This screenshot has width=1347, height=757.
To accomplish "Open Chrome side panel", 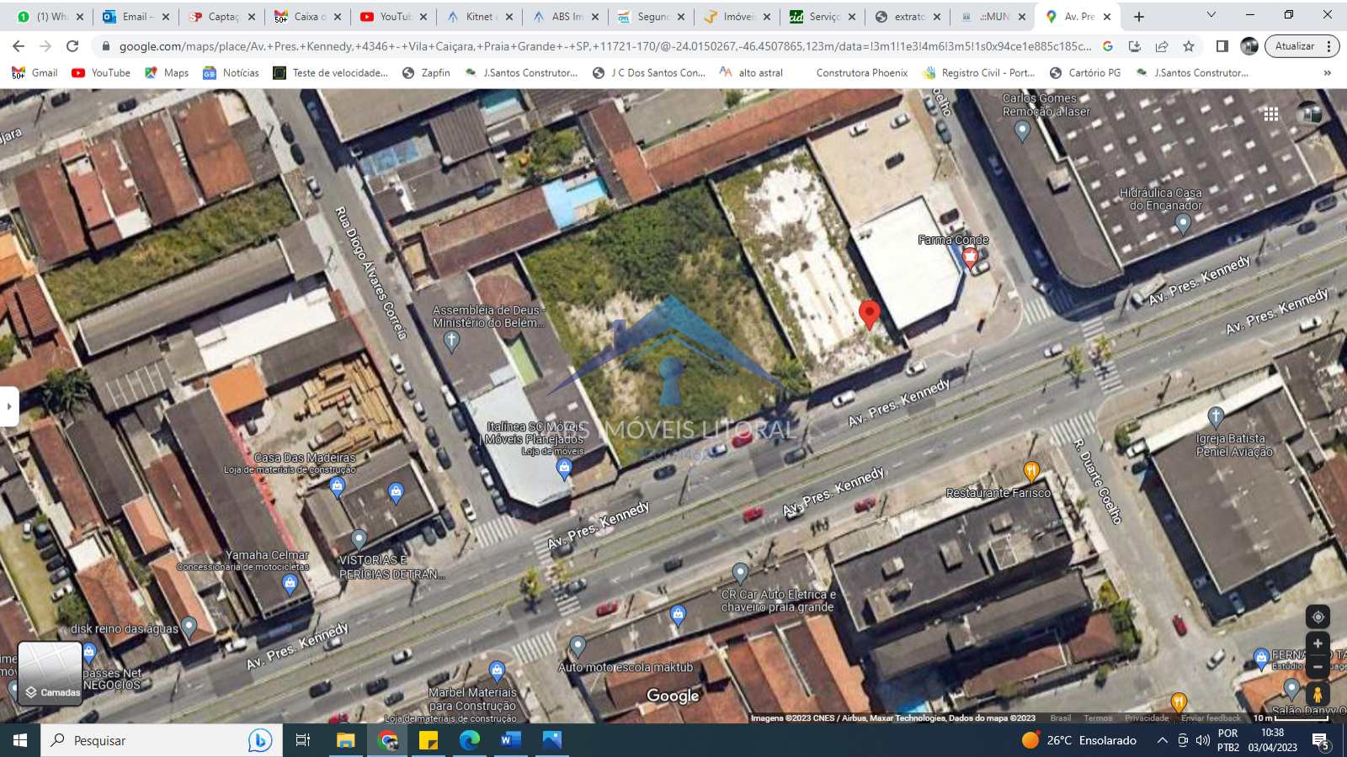I will [x=1222, y=46].
